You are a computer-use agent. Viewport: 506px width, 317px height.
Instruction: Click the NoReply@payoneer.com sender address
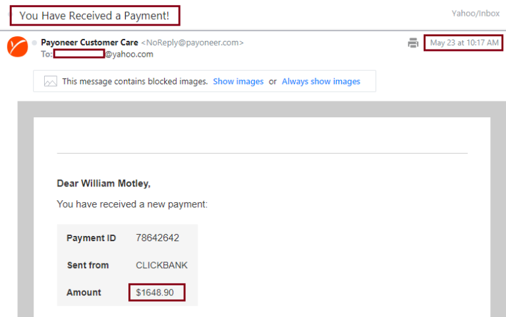[192, 43]
